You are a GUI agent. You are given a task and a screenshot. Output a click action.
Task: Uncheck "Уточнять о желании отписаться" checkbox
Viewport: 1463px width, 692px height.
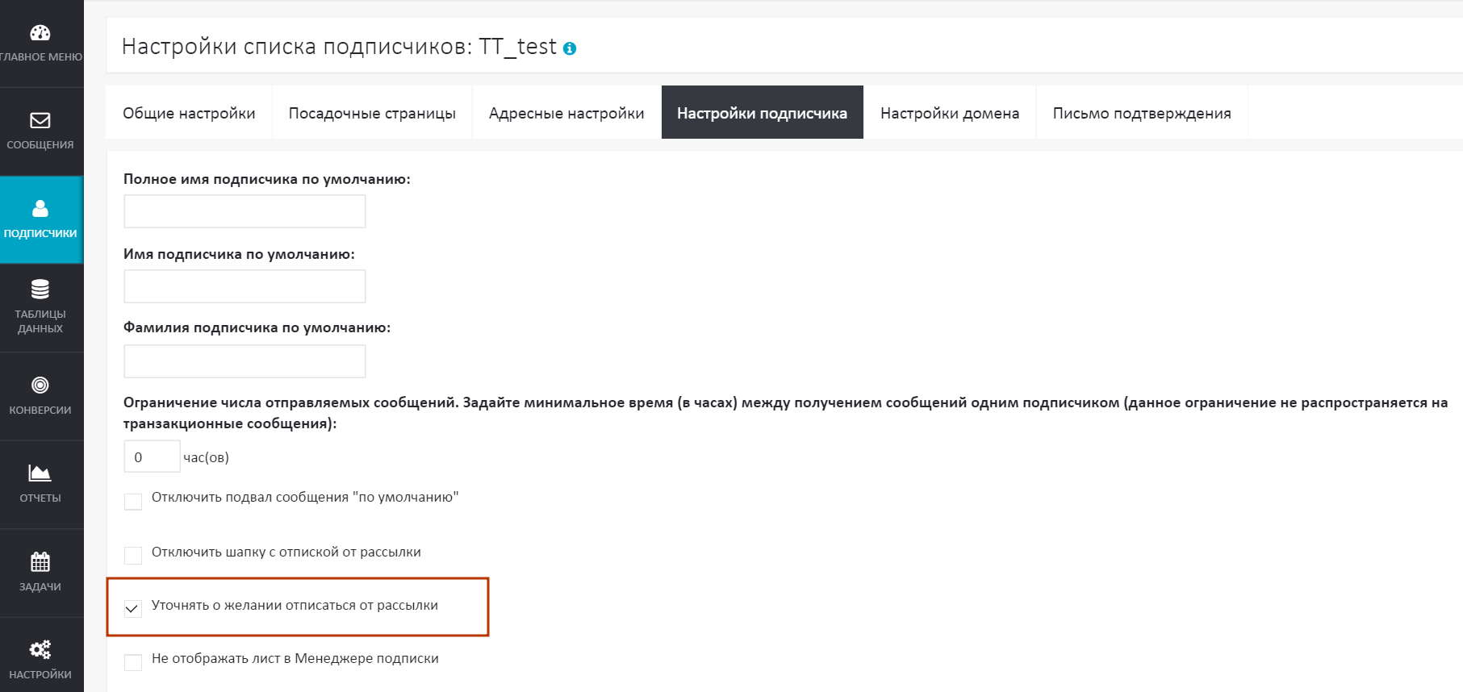pyautogui.click(x=133, y=608)
